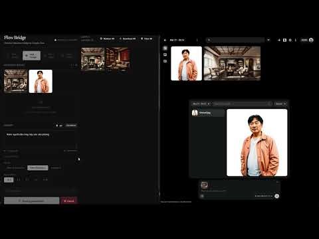The width and height of the screenshot is (319, 239).
Task: Click the upload drop area below reference images
Action: [x=41, y=108]
